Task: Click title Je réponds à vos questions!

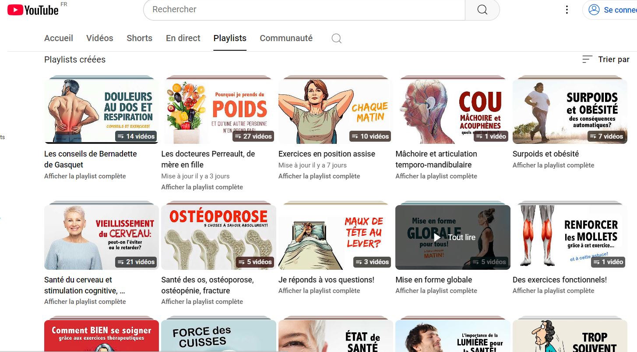Action: point(326,280)
